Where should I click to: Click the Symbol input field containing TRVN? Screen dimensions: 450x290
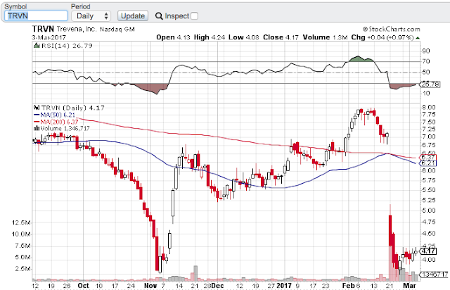click(x=36, y=15)
